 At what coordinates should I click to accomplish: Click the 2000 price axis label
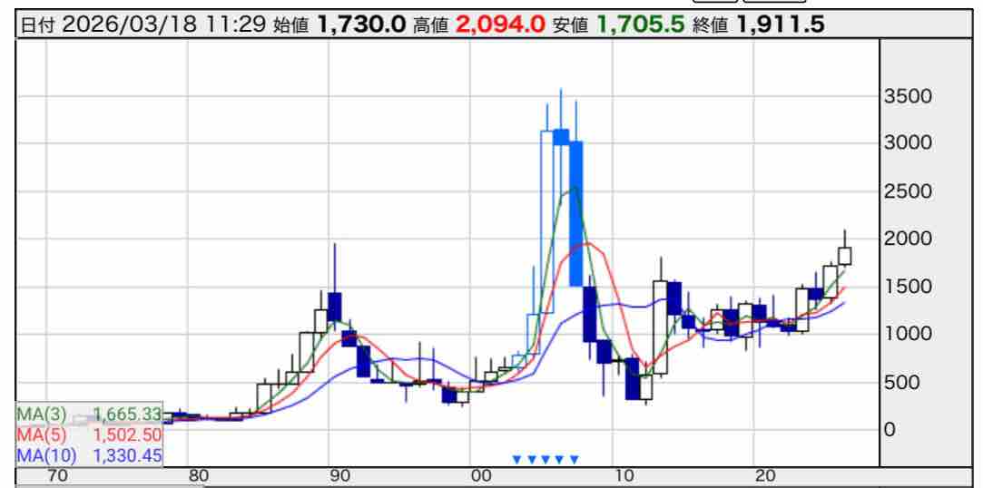[908, 239]
